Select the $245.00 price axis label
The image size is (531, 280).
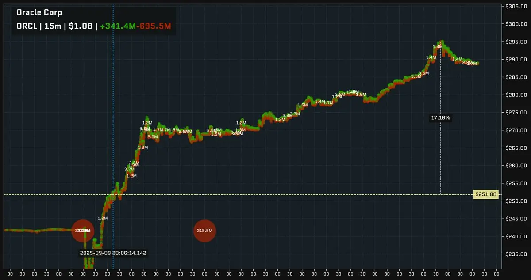[x=517, y=219]
